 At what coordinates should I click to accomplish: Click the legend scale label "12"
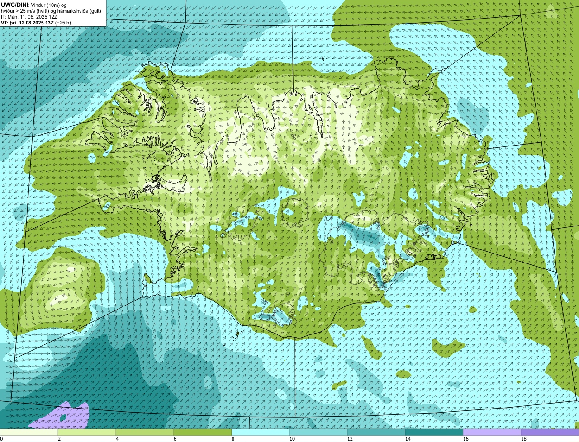pyautogui.click(x=350, y=439)
